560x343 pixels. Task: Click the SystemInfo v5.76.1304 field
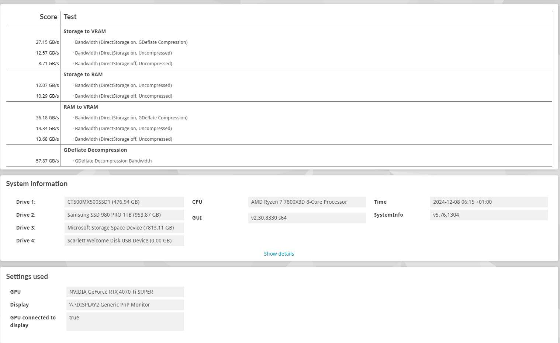(489, 215)
